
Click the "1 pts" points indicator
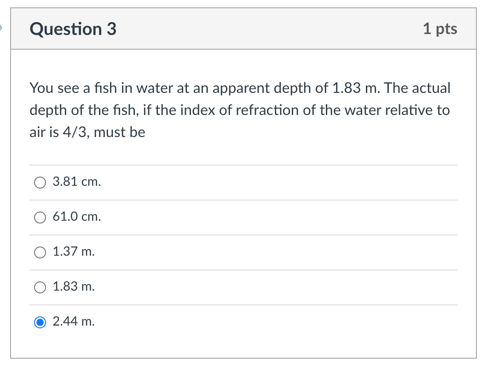pyautogui.click(x=440, y=29)
